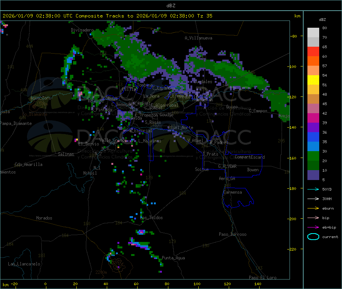The height and width of the screenshot is (289, 342).
Task: Click the 36 dBZ purple swatch
Action: pyautogui.click(x=313, y=128)
